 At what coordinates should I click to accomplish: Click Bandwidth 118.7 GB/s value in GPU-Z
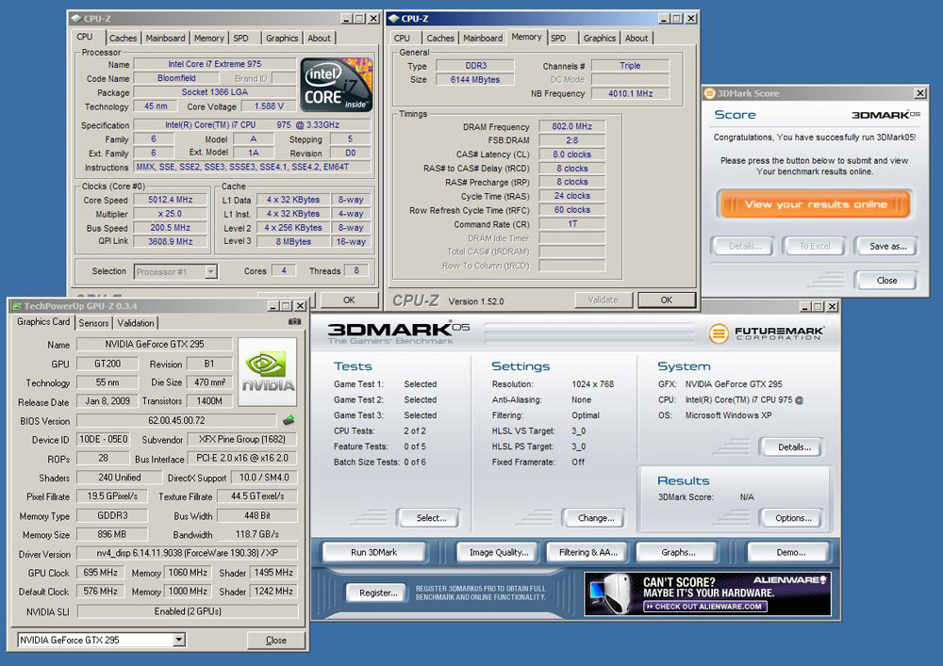pyautogui.click(x=256, y=534)
